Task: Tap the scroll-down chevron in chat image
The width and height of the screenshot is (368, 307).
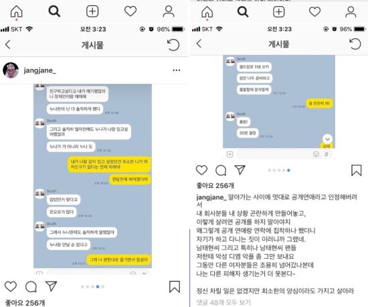Action: [x=327, y=139]
